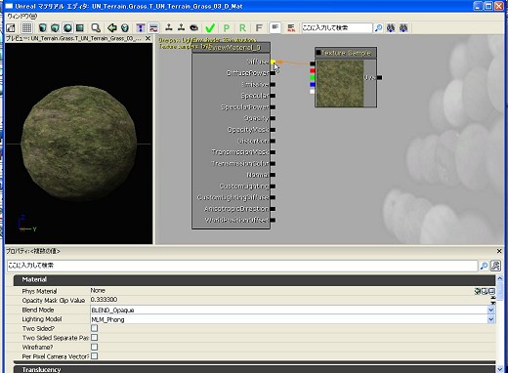The height and width of the screenshot is (373, 508).
Task: Click properties scrollbar down arrow
Action: point(499,369)
